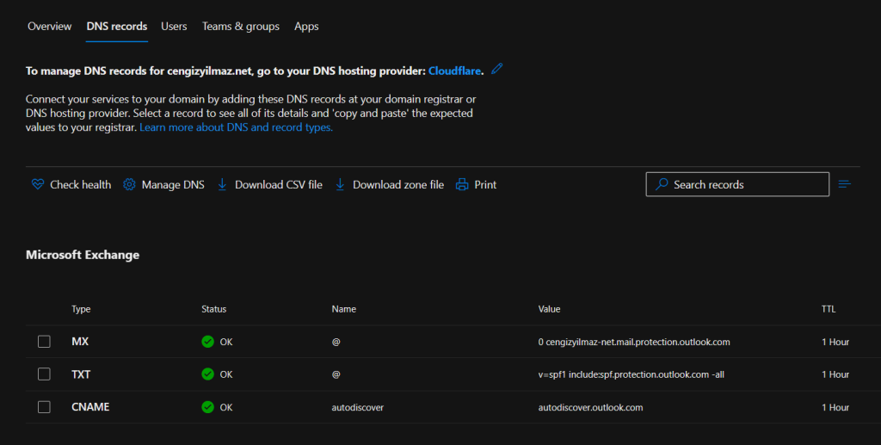Open the Users tab
Screen dimensions: 881x445
(174, 27)
